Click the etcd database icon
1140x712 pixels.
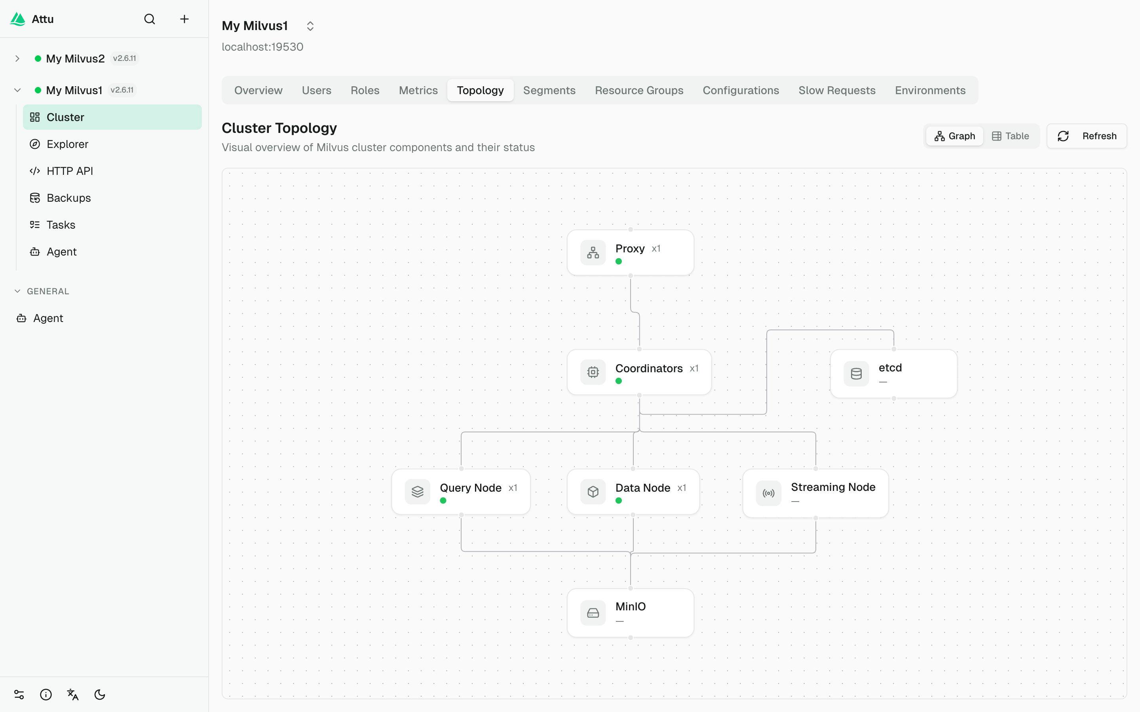(x=857, y=374)
